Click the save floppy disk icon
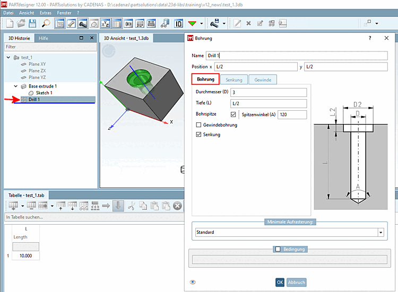The image size is (398, 292). (x=32, y=23)
